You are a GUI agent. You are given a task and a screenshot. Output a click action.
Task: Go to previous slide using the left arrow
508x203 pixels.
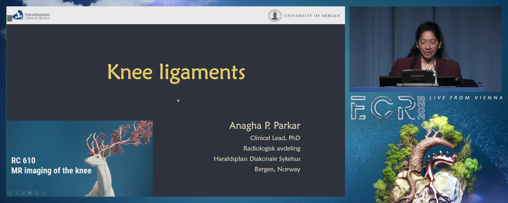(x=10, y=193)
